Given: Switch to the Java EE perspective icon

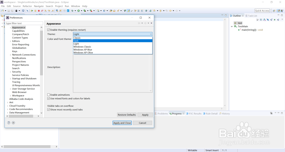Looking at the screenshot, I should click(279, 11).
